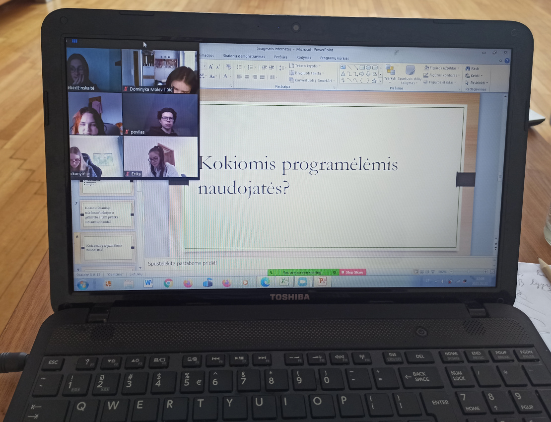551x422 pixels.
Task: Switch to Slide Sorter view in status bar
Action: [421, 272]
